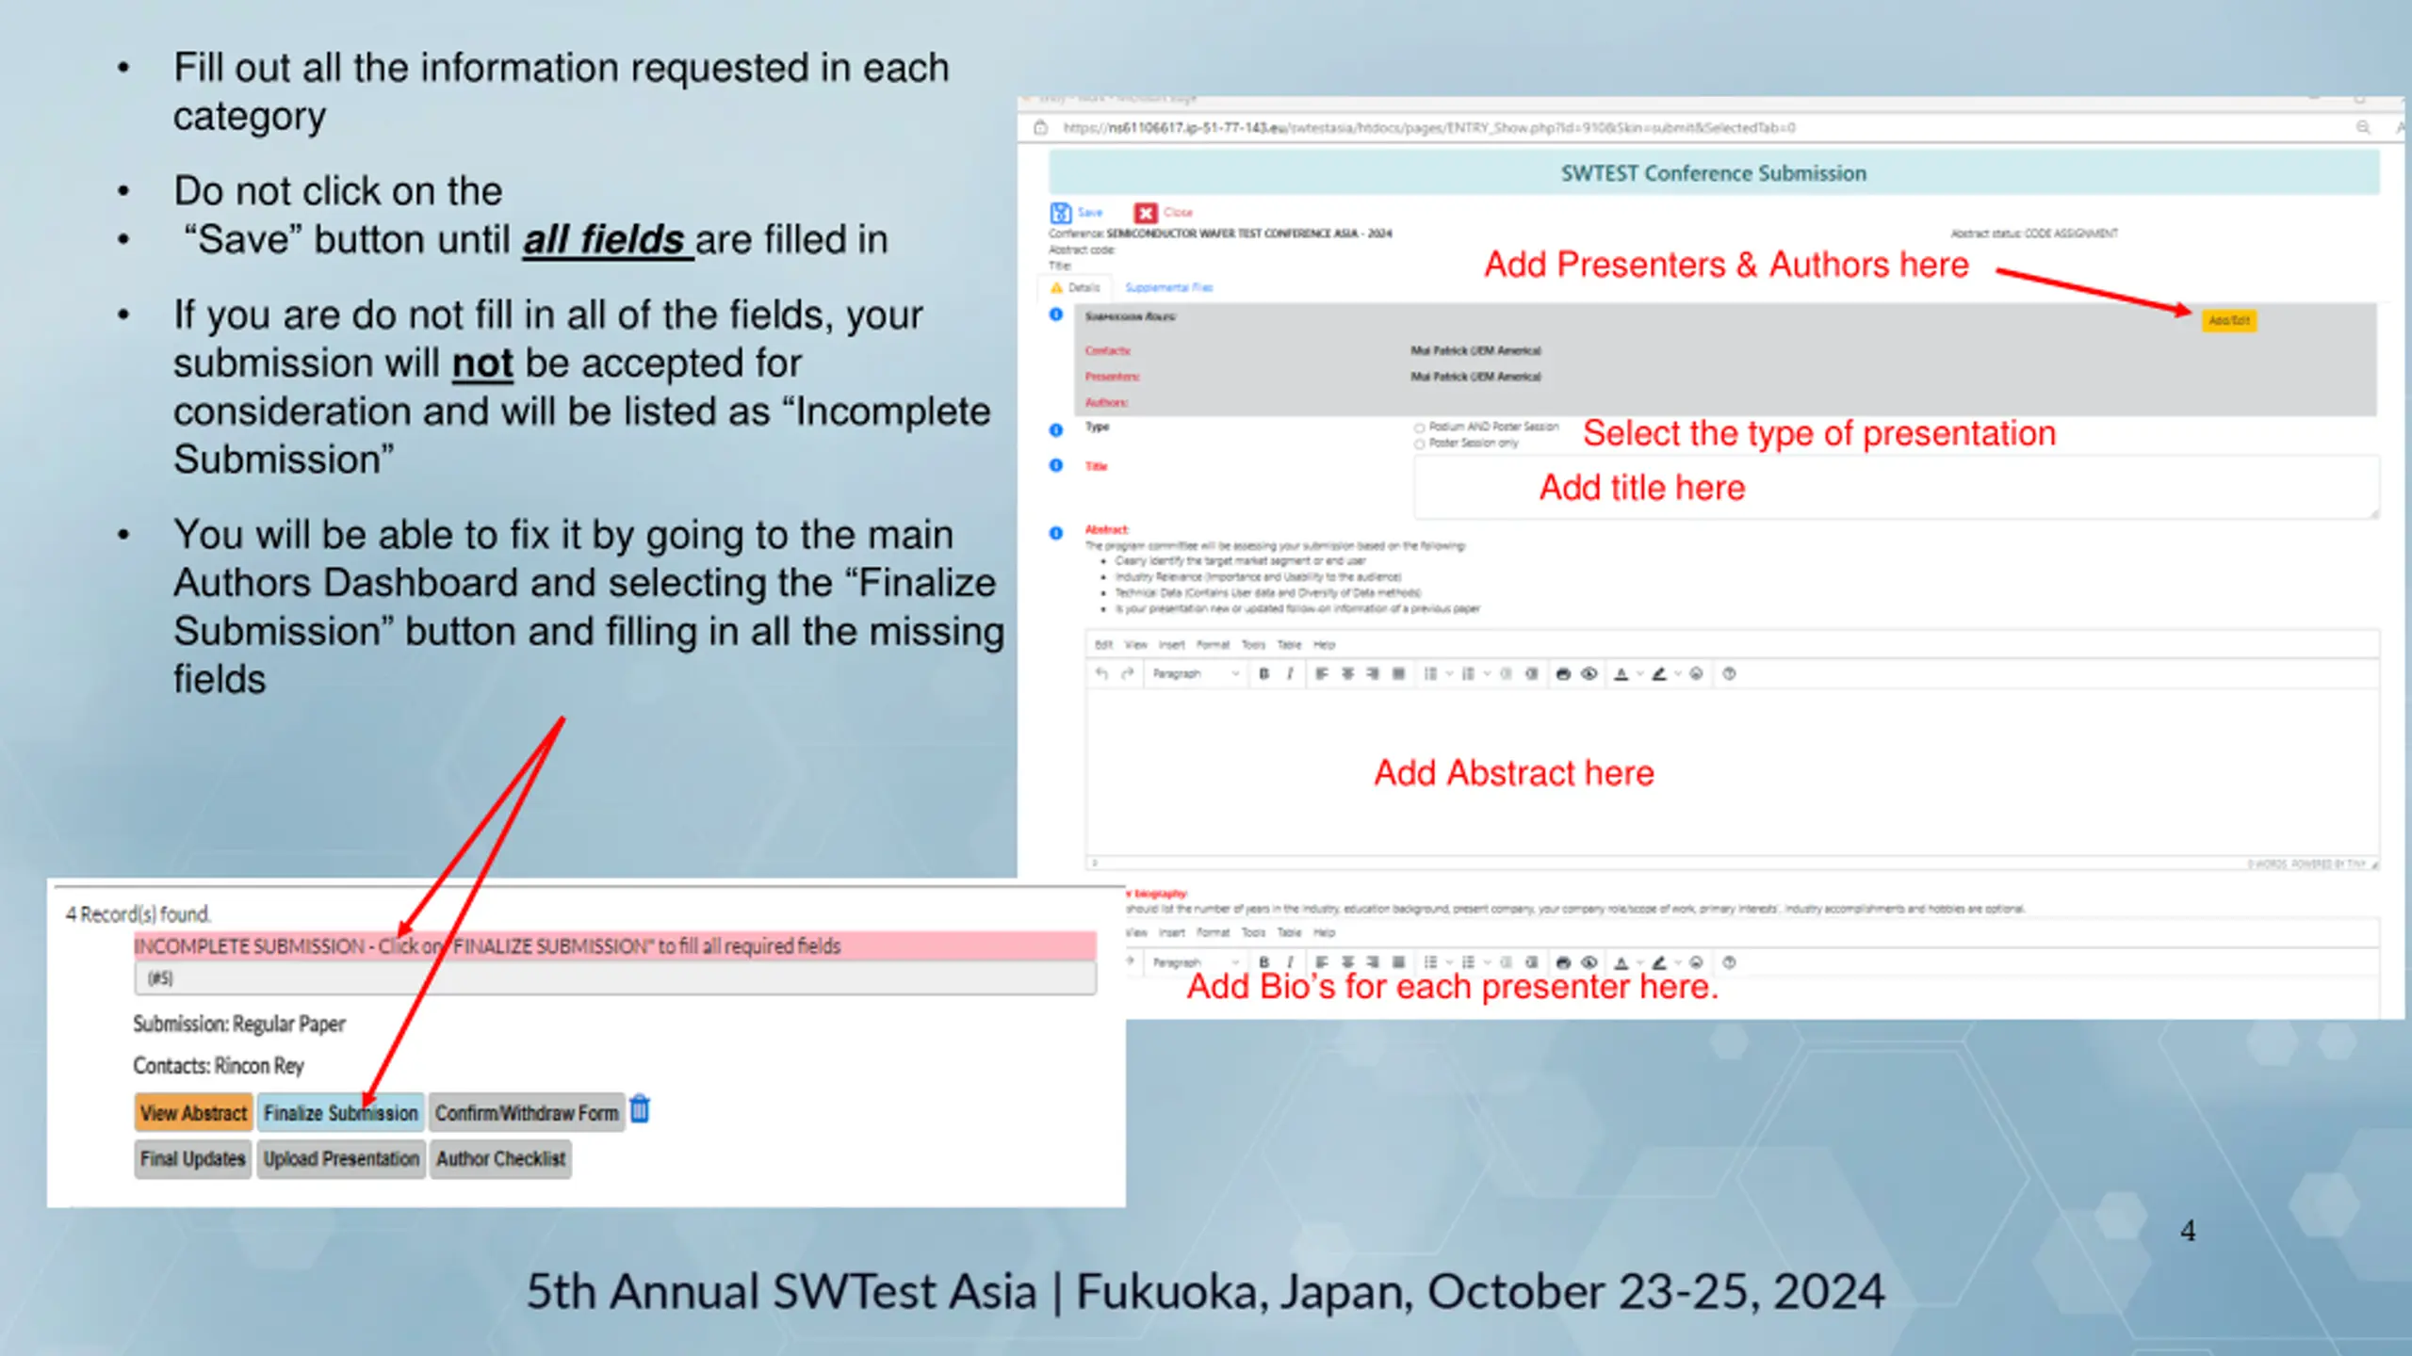Click the yellow Add/Edit button
The height and width of the screenshot is (1356, 2412).
(2228, 320)
